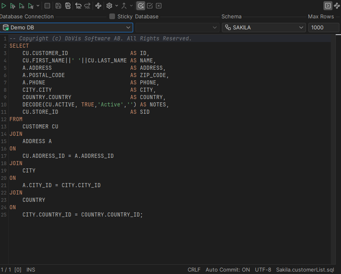Image resolution: width=341 pixels, height=274 pixels.
Task: Stop the running SQL statement
Action: coord(47,5)
